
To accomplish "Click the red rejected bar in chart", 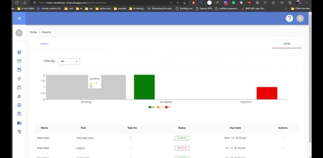I will pos(267,93).
